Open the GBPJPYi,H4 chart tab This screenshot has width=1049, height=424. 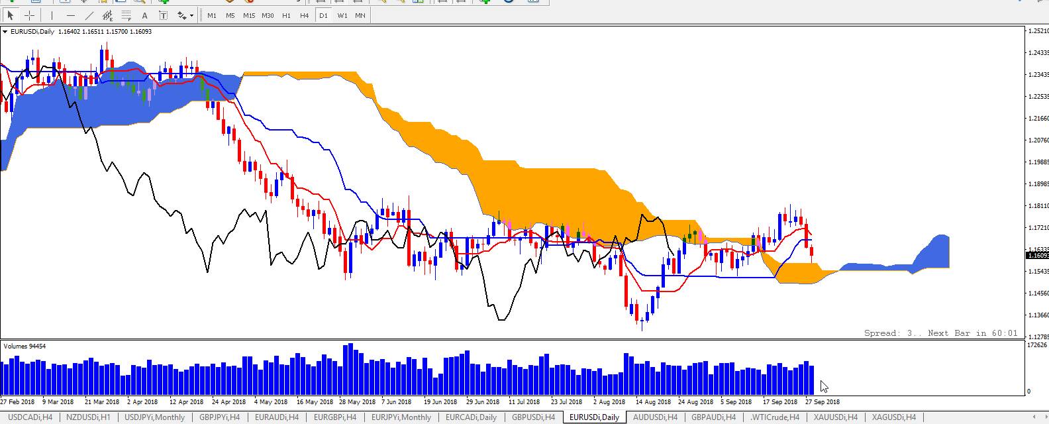[x=219, y=417]
